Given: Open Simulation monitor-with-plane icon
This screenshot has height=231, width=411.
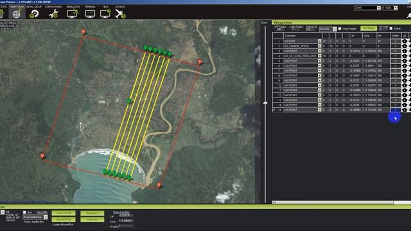Looking at the screenshot, I should (x=73, y=13).
